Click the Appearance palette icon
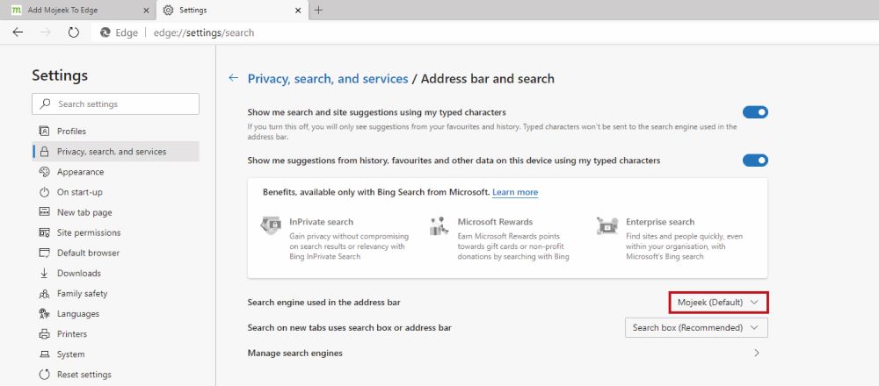The height and width of the screenshot is (386, 879). [44, 172]
